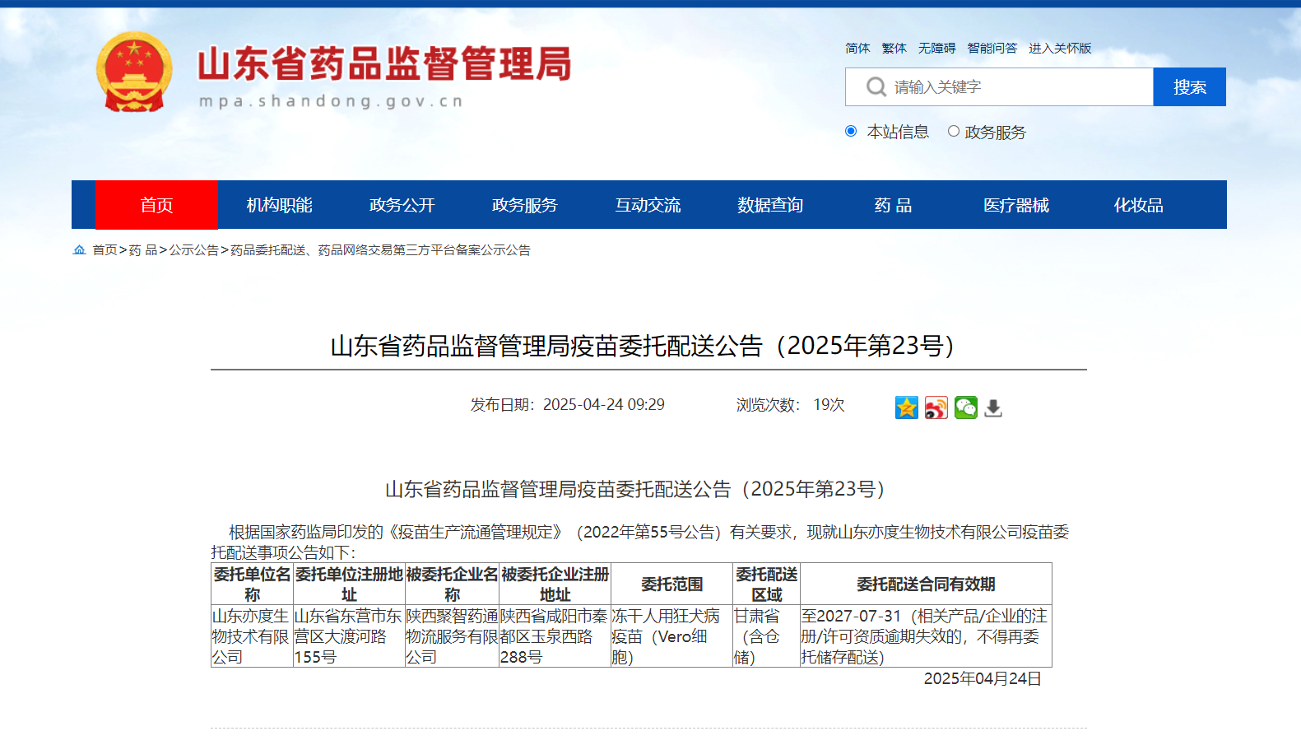Click the 委托范围 table header
Image resolution: width=1301 pixels, height=745 pixels.
click(671, 584)
